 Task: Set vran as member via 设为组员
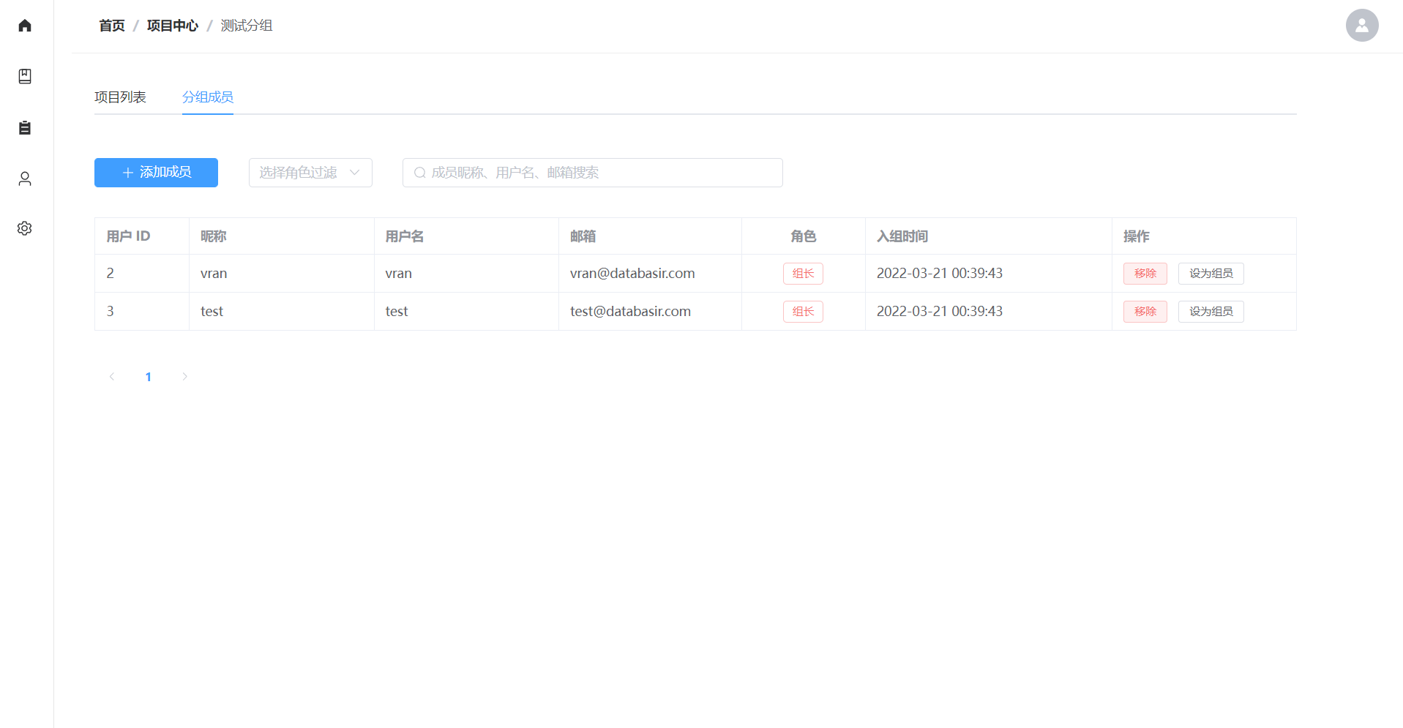[x=1211, y=274]
